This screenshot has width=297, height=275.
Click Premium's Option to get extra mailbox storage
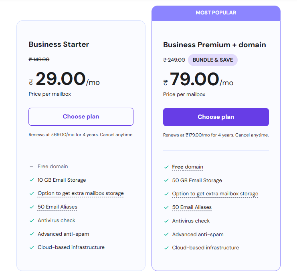215,194
